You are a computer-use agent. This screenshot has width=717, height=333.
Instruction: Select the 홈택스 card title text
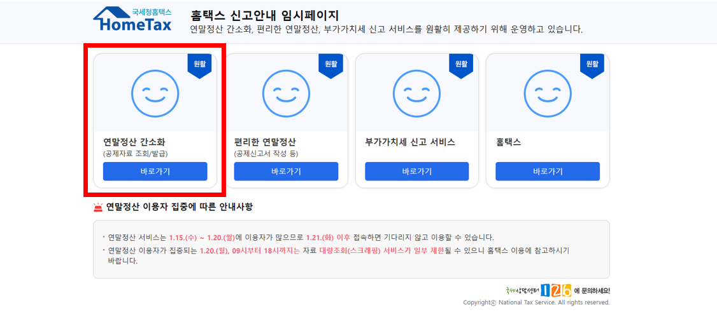pyautogui.click(x=509, y=142)
